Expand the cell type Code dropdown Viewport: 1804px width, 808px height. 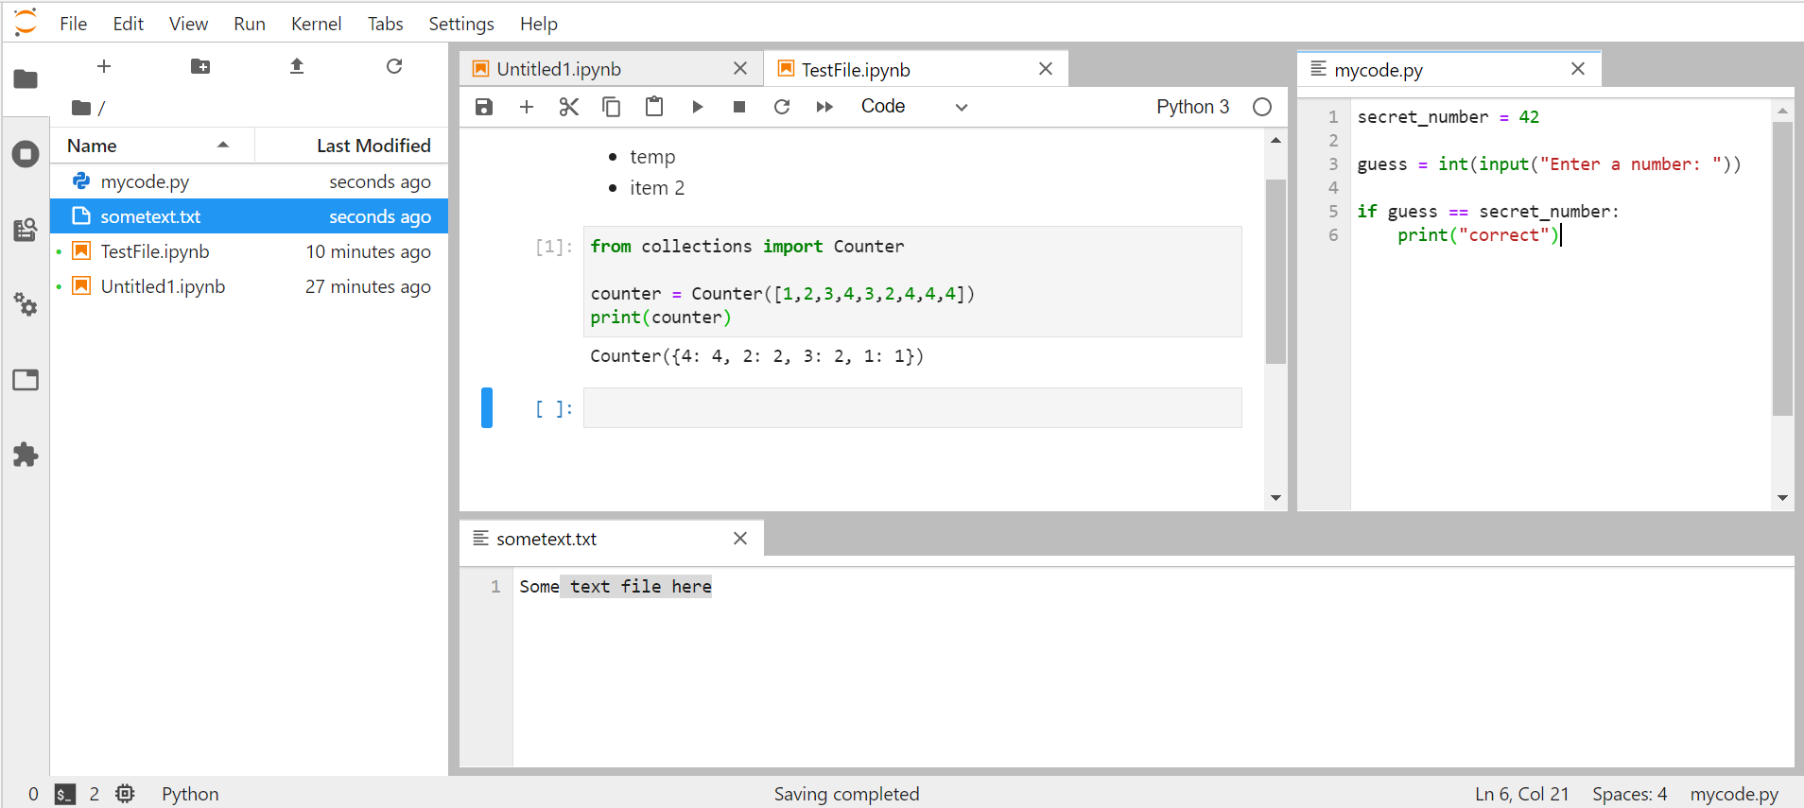click(913, 107)
